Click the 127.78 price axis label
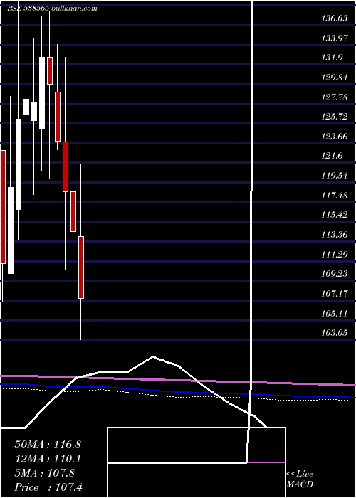The height and width of the screenshot is (498, 356). (335, 97)
